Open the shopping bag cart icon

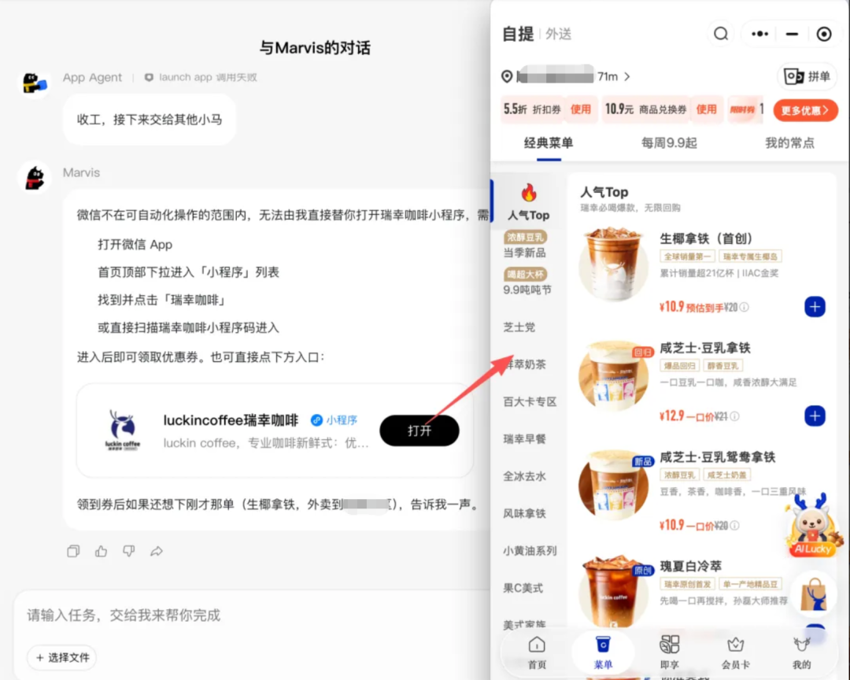click(x=815, y=593)
